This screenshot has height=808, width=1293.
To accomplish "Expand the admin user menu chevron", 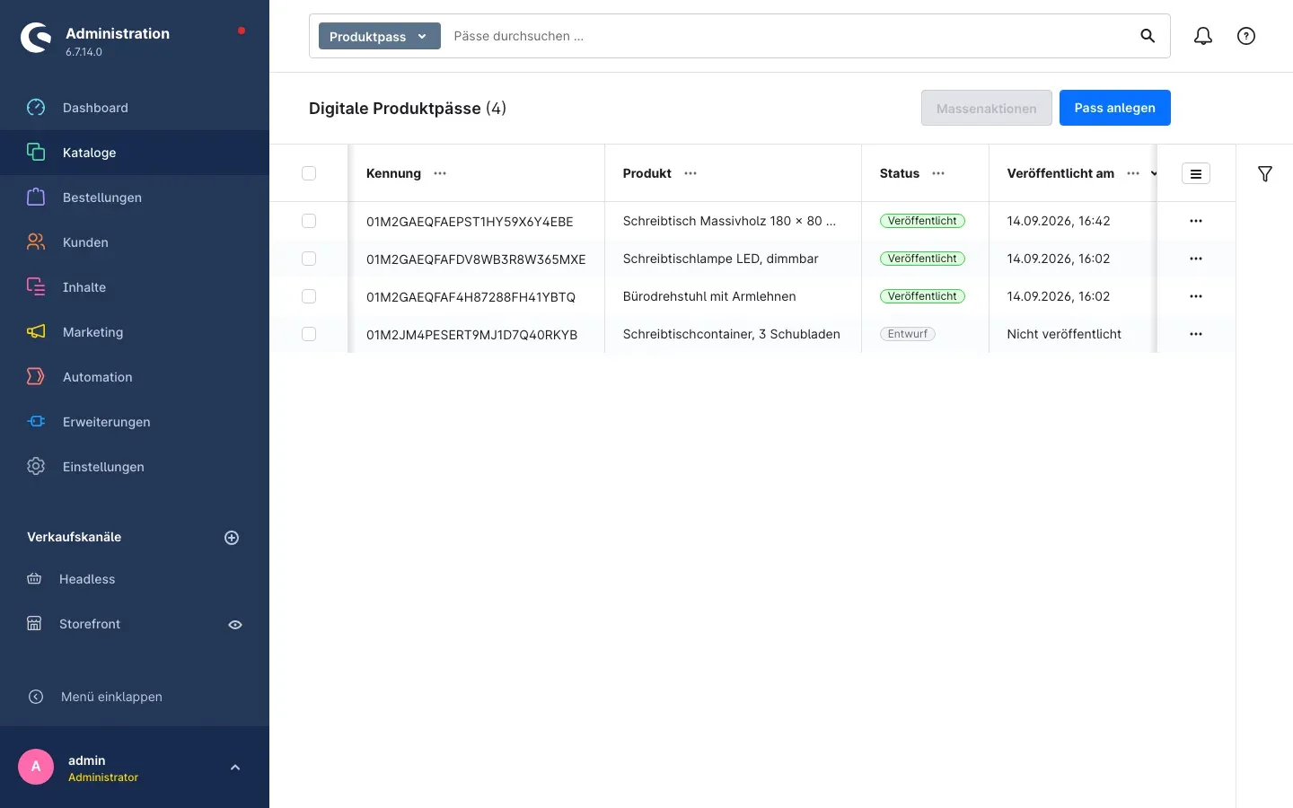I will click(235, 768).
